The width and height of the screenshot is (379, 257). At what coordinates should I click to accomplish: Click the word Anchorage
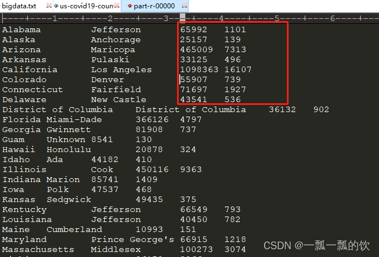click(116, 39)
